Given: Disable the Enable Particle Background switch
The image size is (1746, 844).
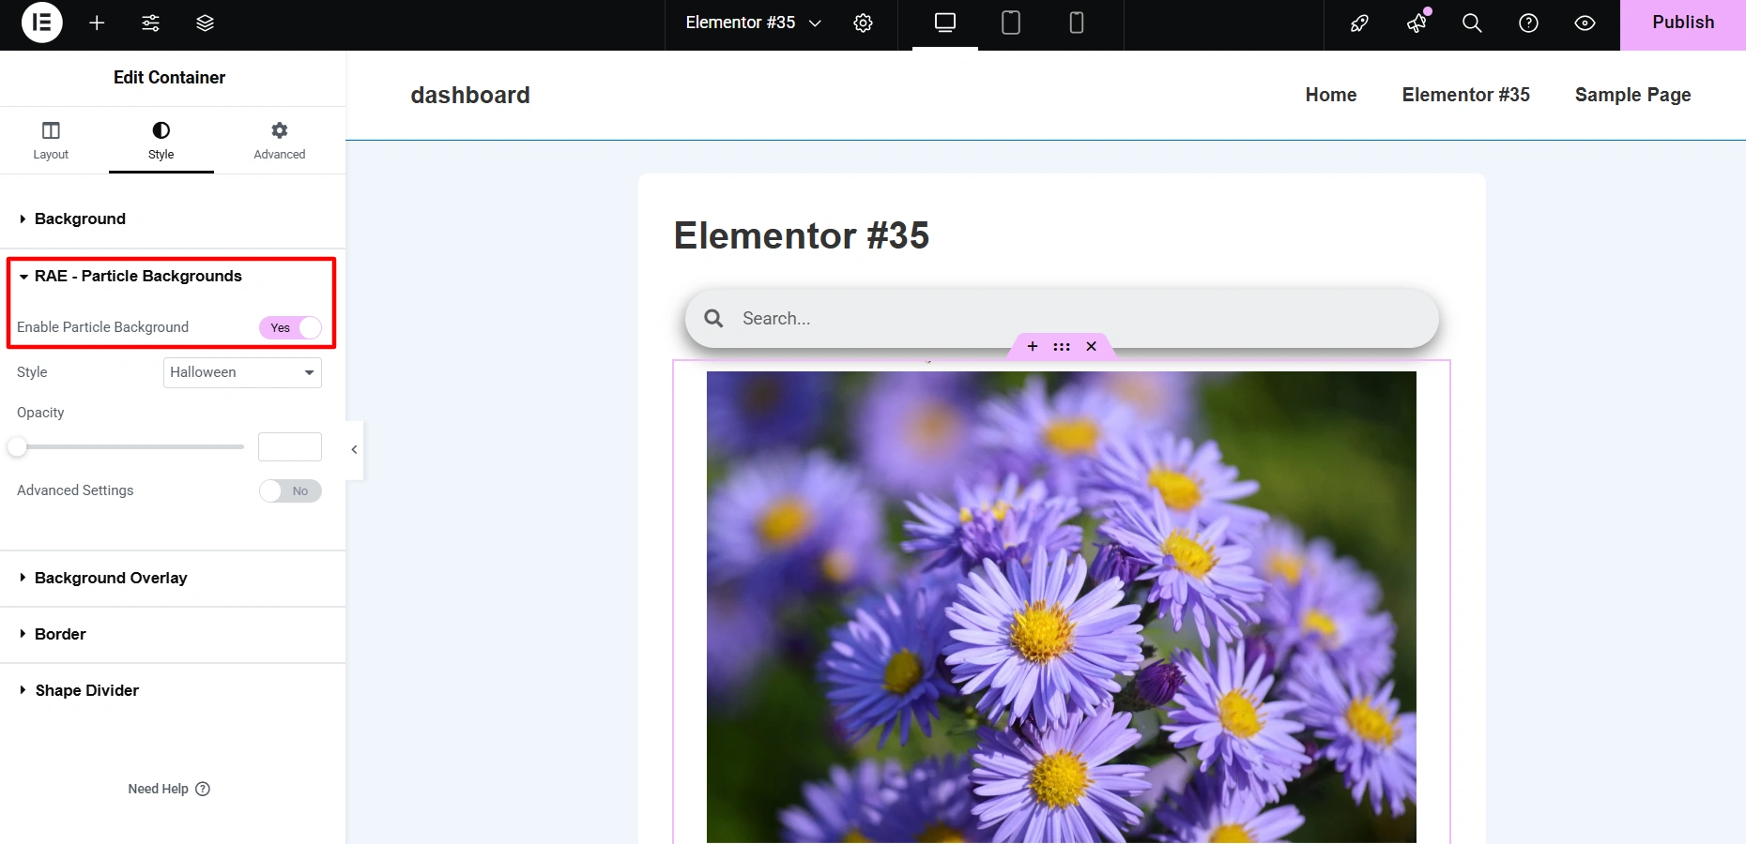Looking at the screenshot, I should (290, 327).
